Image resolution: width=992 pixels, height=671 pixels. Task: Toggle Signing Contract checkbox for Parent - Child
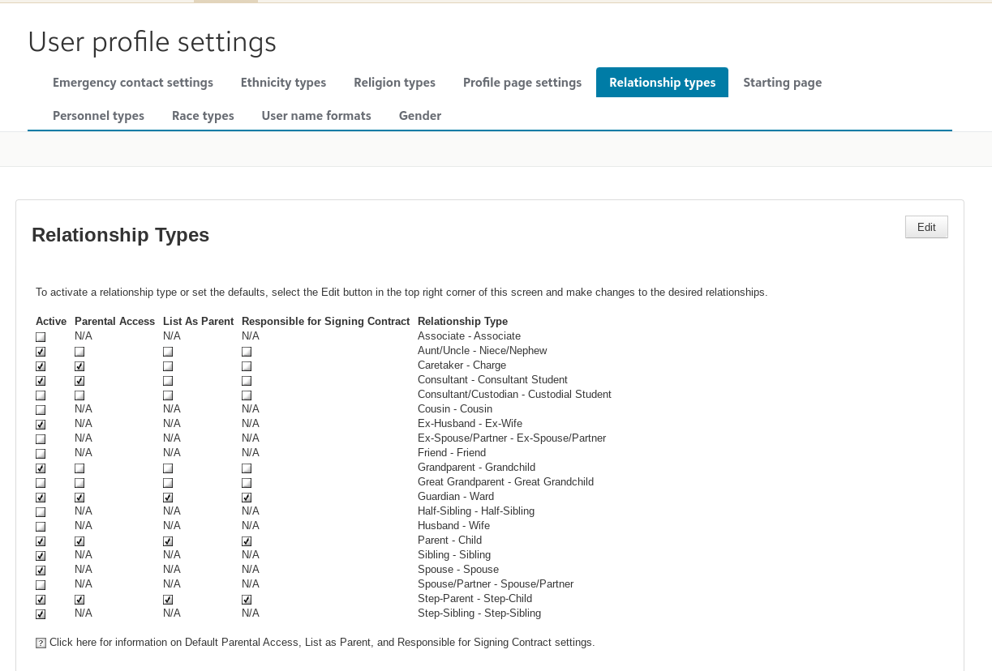(247, 541)
